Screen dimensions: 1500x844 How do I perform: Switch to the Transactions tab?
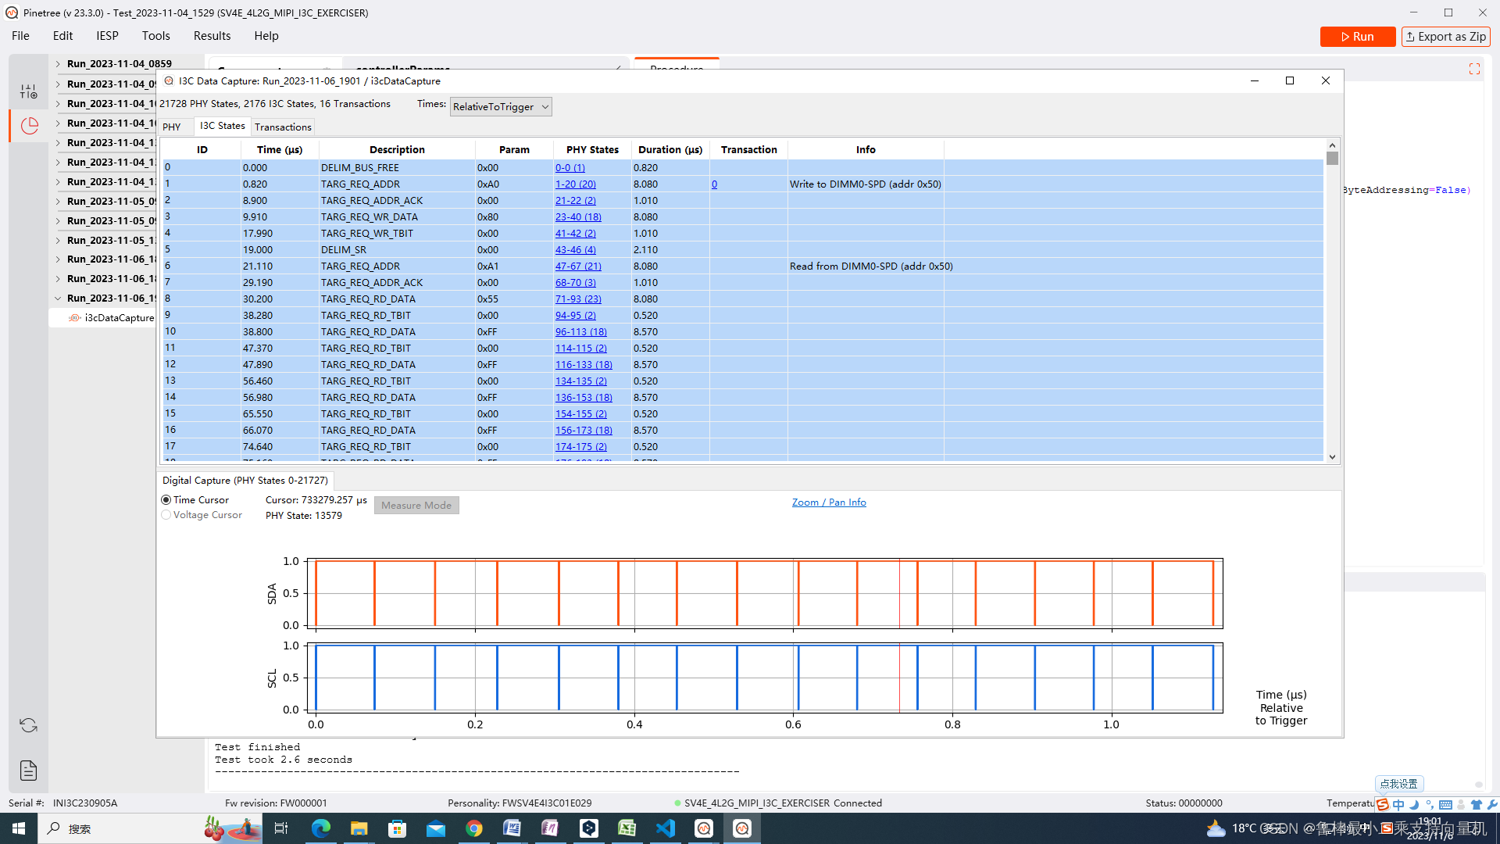pyautogui.click(x=282, y=126)
